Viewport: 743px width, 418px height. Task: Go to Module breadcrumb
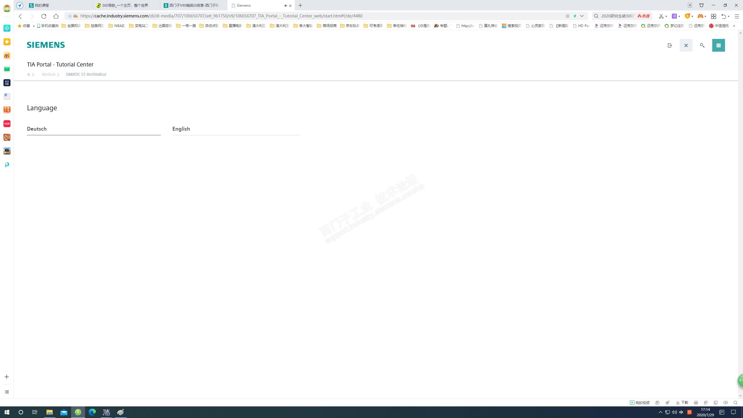(48, 74)
